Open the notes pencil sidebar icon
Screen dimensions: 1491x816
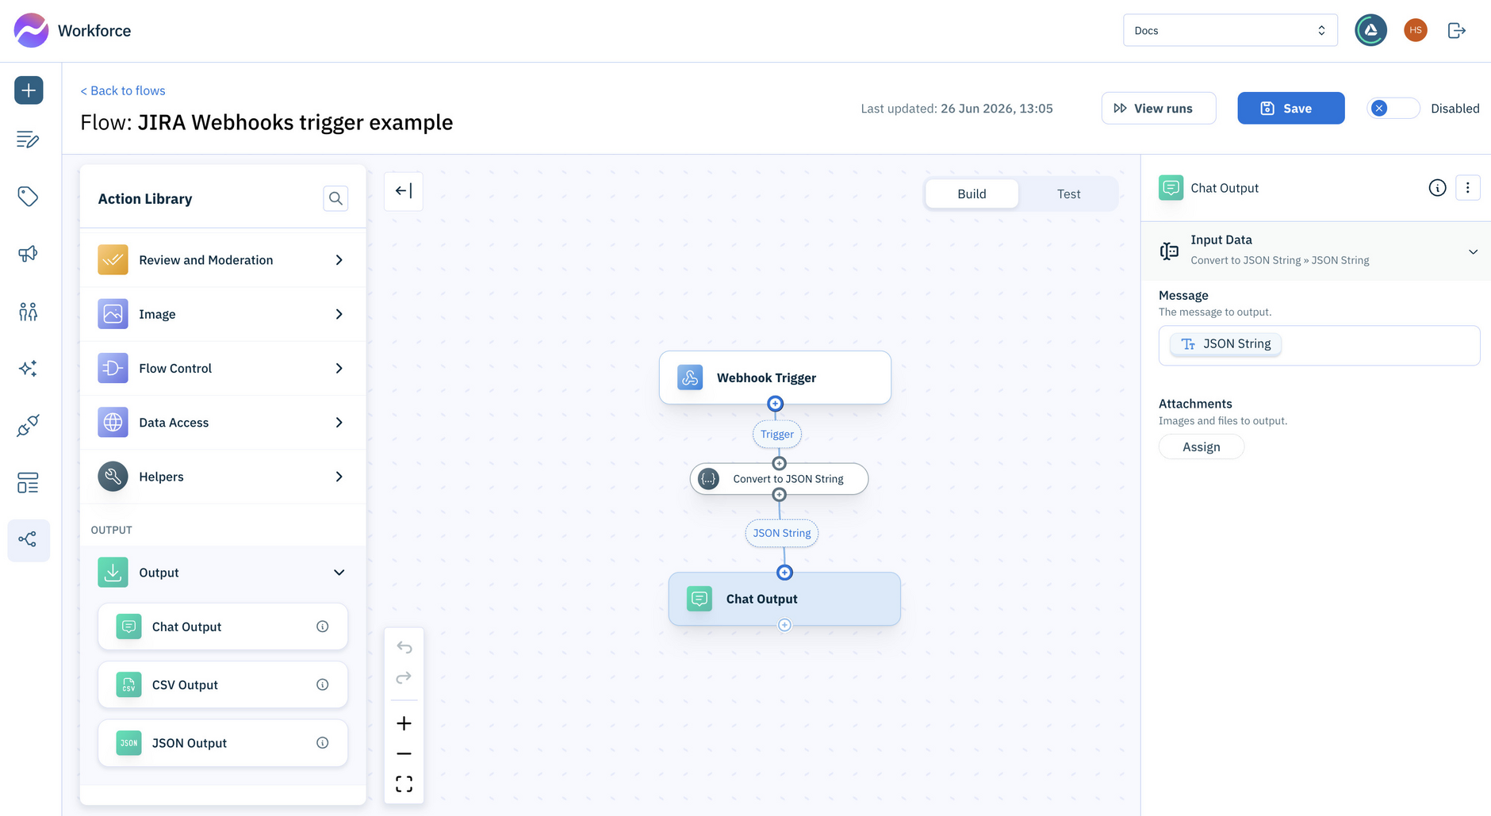point(28,140)
